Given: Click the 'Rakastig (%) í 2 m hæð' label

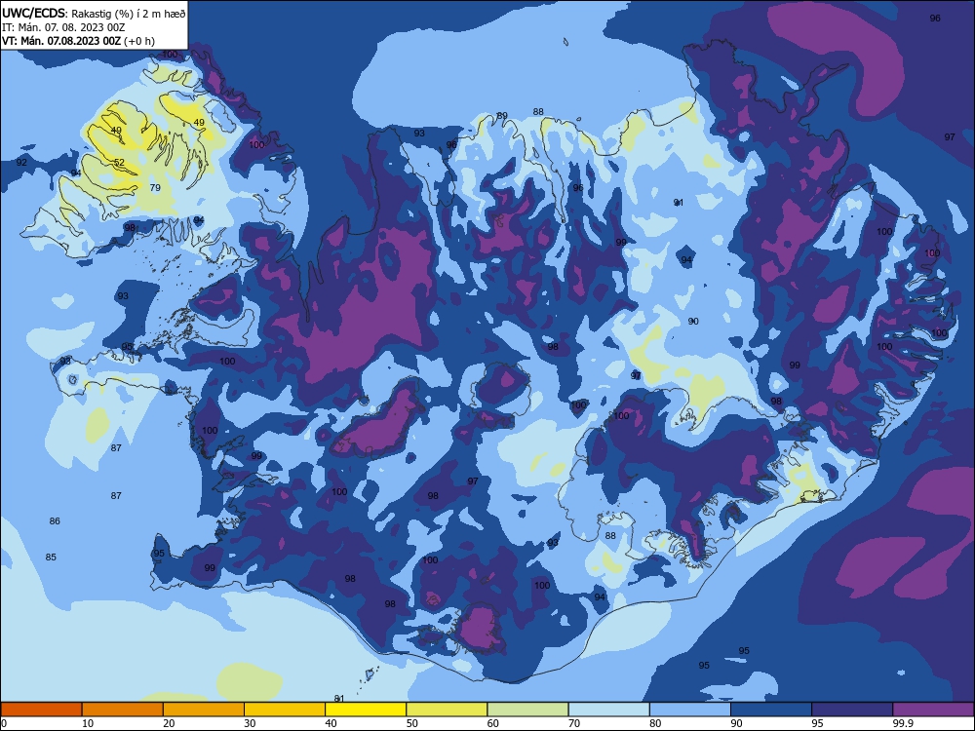Looking at the screenshot, I should coord(128,13).
